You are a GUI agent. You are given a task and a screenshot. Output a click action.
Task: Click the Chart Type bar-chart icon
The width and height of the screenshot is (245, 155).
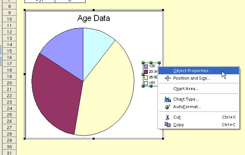click(x=167, y=99)
